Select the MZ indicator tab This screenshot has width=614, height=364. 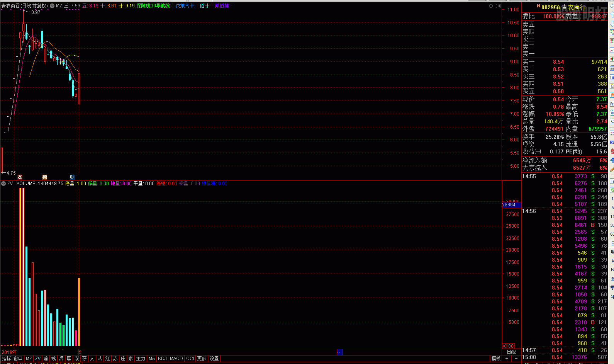[29, 359]
